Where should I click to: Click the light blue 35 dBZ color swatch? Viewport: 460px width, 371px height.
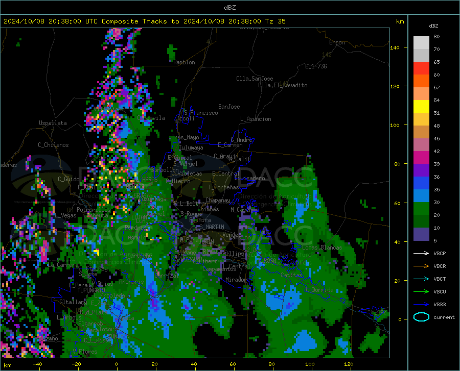tap(421, 196)
